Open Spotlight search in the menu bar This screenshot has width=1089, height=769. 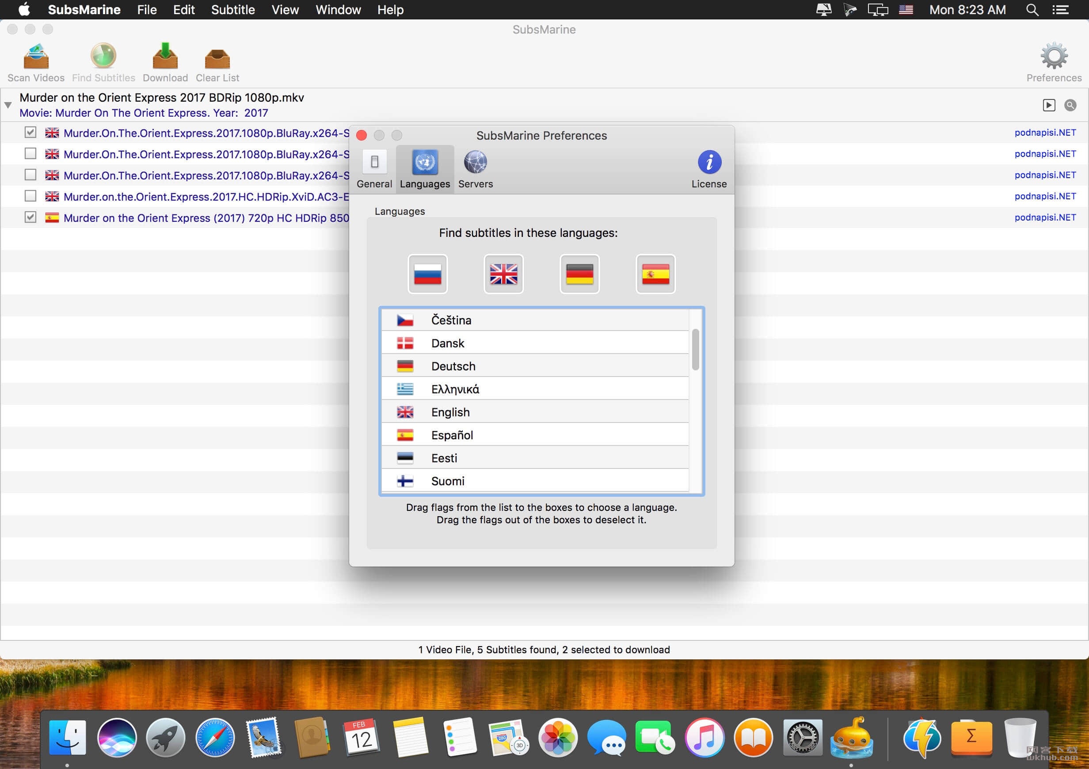(1032, 9)
